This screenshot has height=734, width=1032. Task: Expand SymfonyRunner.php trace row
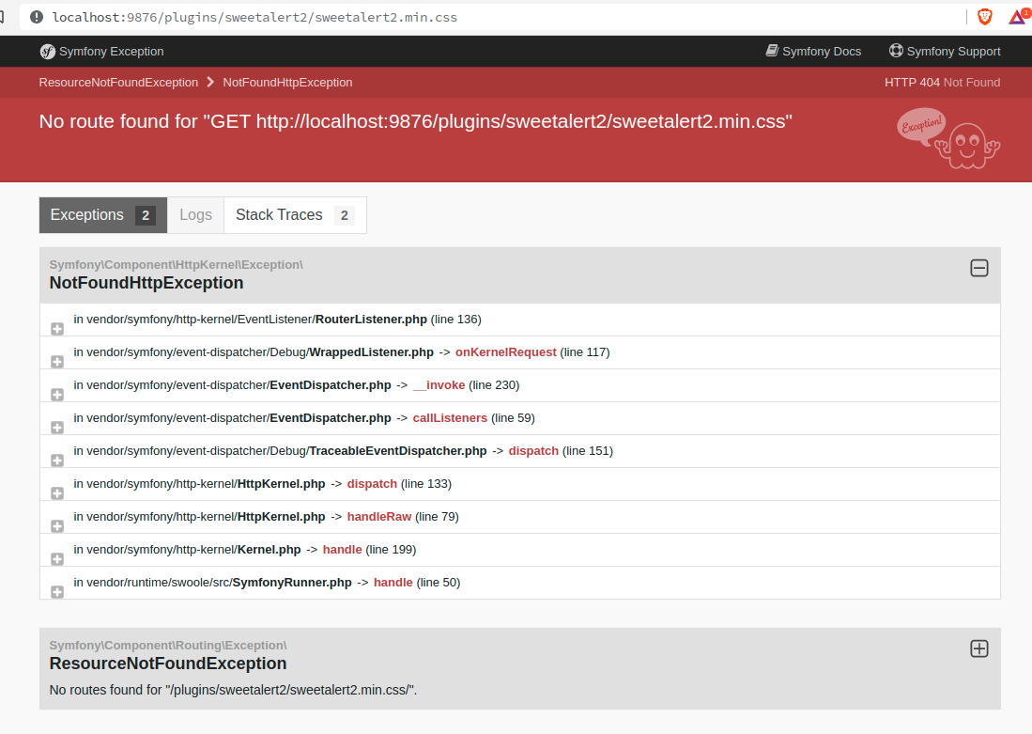tap(57, 592)
